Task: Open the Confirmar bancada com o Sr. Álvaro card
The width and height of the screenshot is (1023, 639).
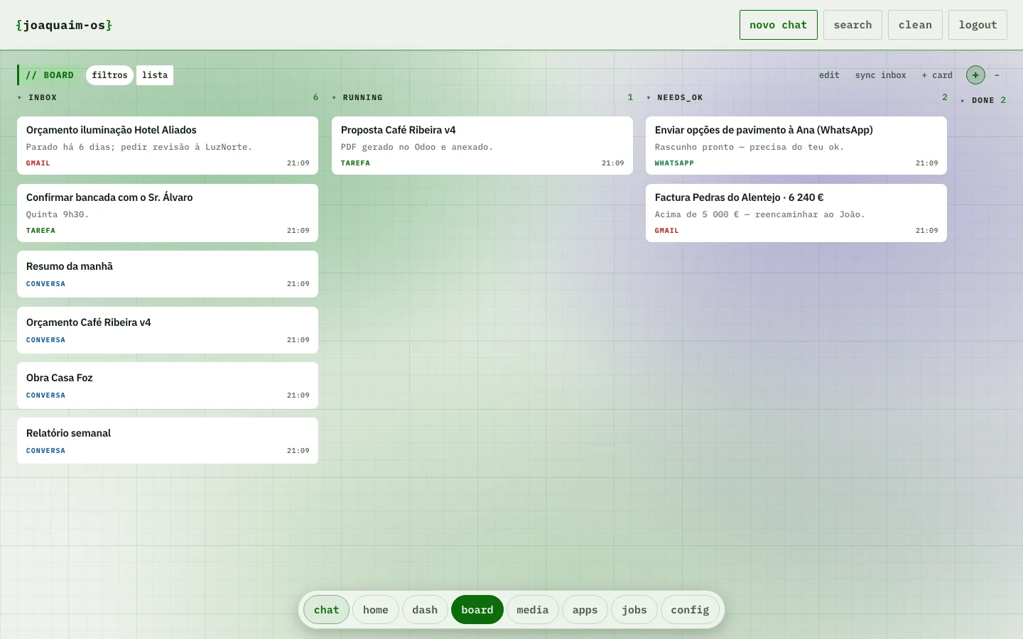Action: pyautogui.click(x=168, y=213)
